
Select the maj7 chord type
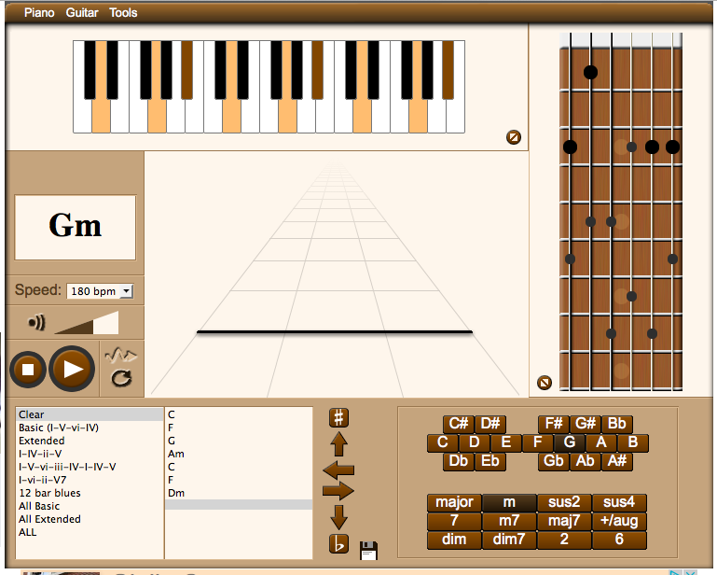coord(564,521)
